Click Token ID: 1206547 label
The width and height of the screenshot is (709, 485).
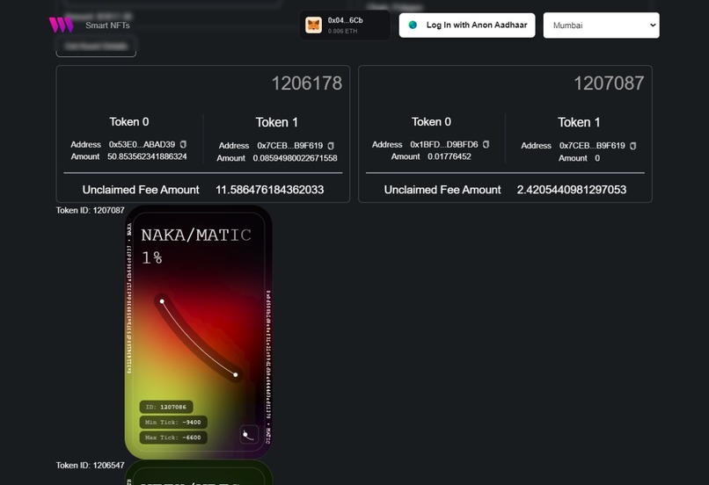pyautogui.click(x=90, y=465)
